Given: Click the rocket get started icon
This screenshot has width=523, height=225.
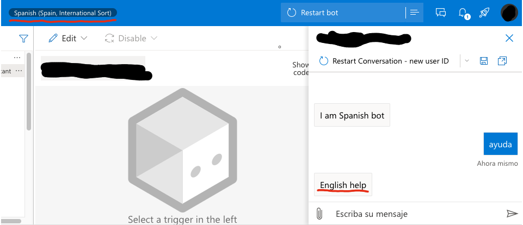Looking at the screenshot, I should click(484, 12).
